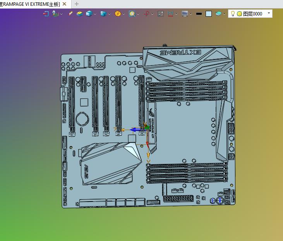Click the gray square snap icon
Screen dimensions: 283x241
(x=161, y=14)
